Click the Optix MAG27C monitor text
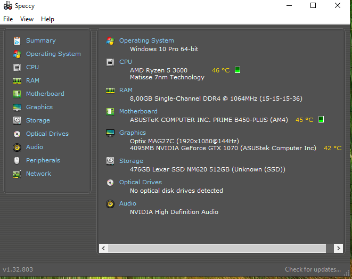The height and width of the screenshot is (279, 352). pos(185,141)
